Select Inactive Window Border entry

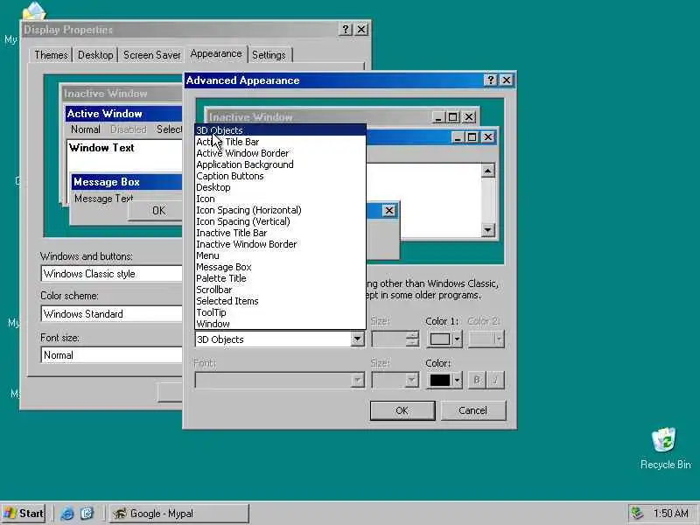point(280,244)
